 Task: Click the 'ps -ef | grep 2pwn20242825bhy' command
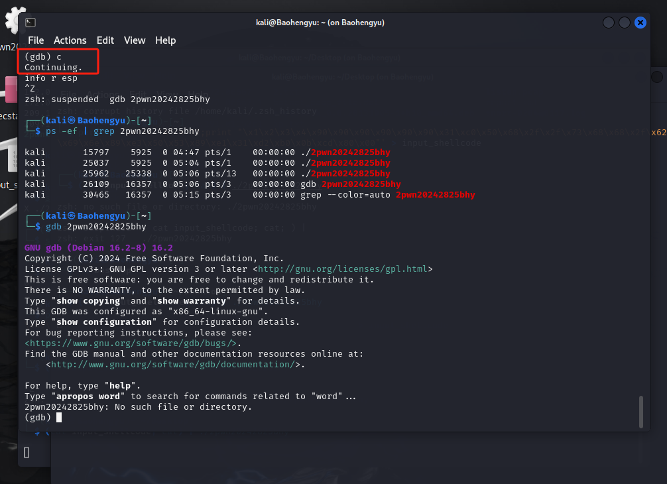click(123, 131)
